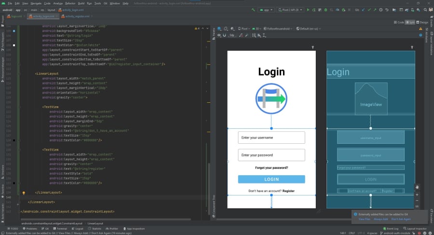Screen dimensions: 434x235
Task: Toggle the view options eye icon
Action: pos(219,35)
